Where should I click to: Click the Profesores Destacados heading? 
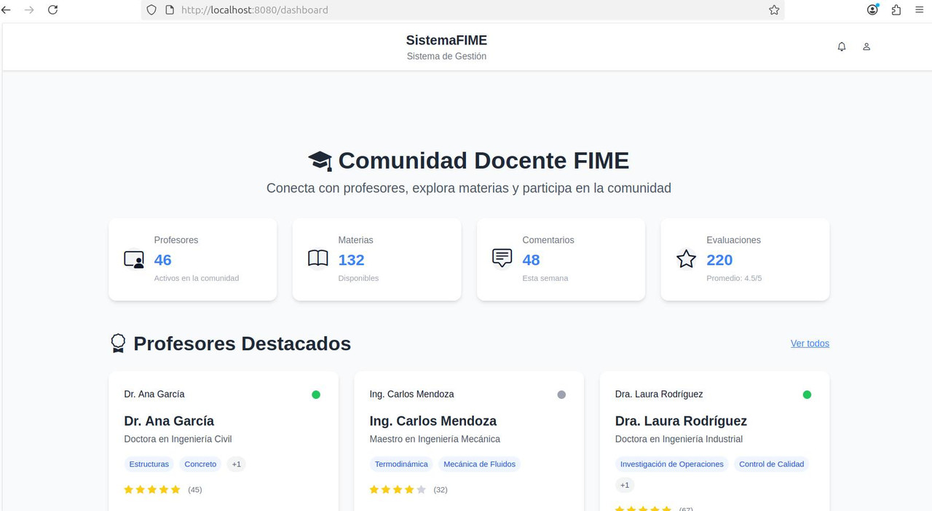pyautogui.click(x=242, y=344)
